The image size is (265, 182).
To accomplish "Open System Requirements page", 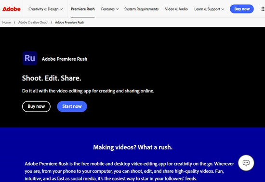I will 142,9.
